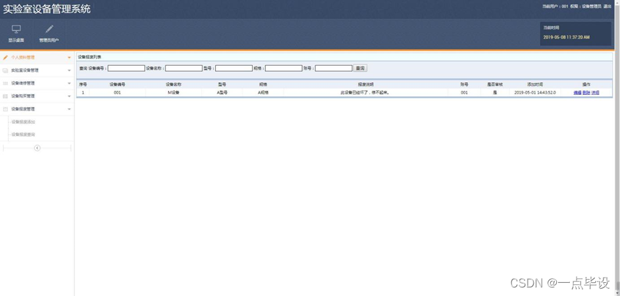Click the 操作 column header

pyautogui.click(x=586, y=85)
